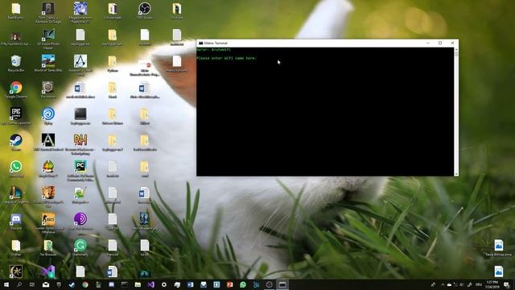Open Mail app from taskbar

(x=46, y=284)
